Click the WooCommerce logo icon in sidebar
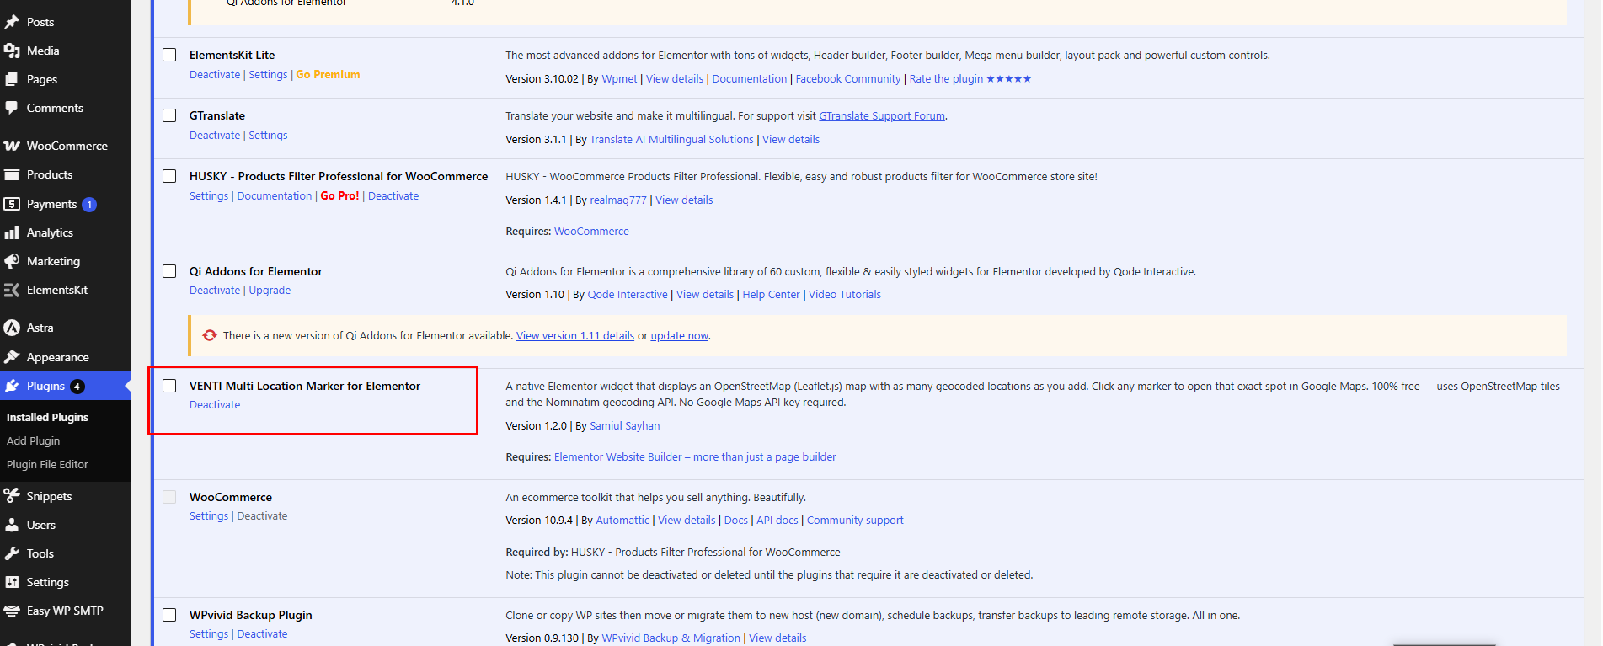Image resolution: width=1603 pixels, height=646 pixels. (12, 146)
